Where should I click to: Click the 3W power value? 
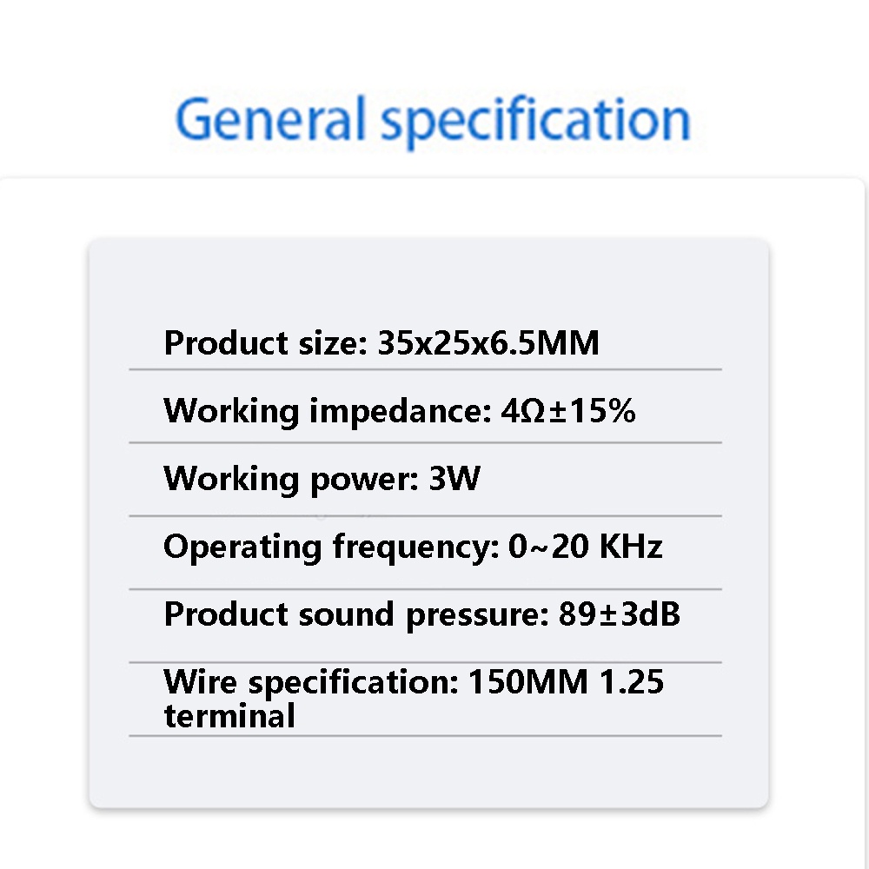pos(454,478)
